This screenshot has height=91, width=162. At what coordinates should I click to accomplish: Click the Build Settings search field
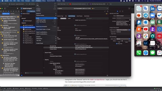[x=97, y=18]
